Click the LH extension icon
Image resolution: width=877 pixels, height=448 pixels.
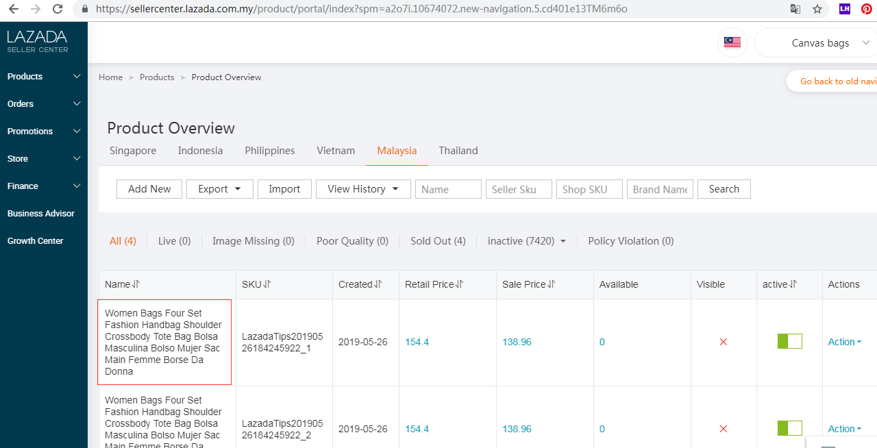tap(845, 9)
